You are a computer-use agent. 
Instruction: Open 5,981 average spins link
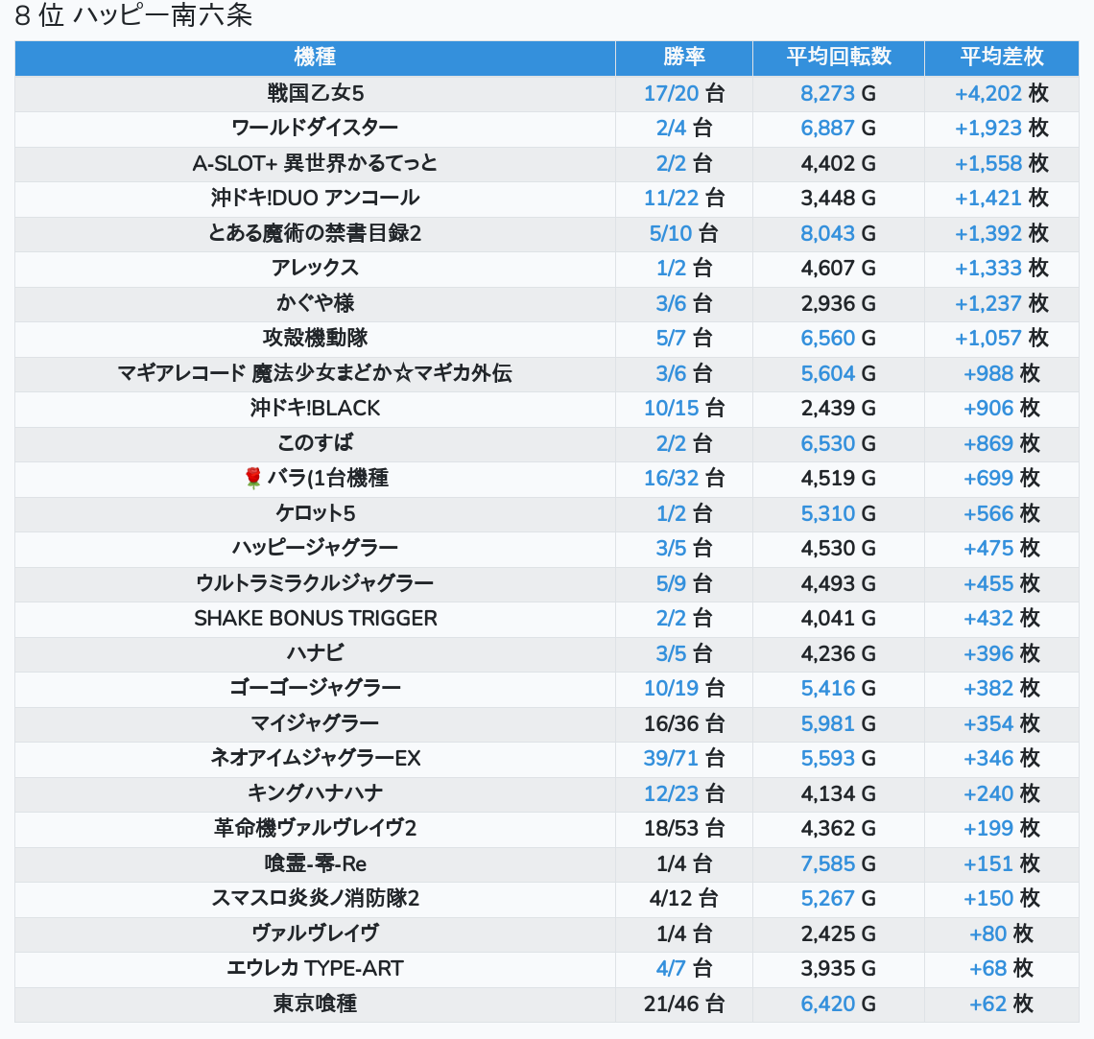(x=827, y=723)
